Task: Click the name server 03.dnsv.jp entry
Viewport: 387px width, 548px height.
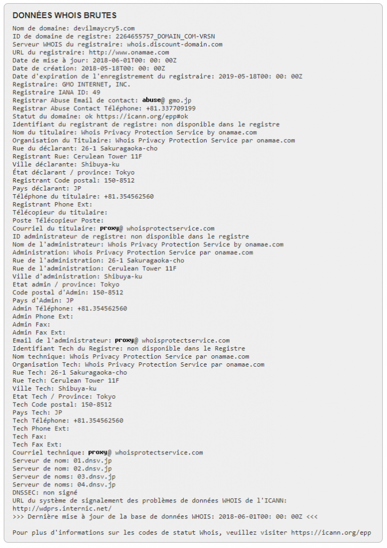Action: tap(96, 477)
